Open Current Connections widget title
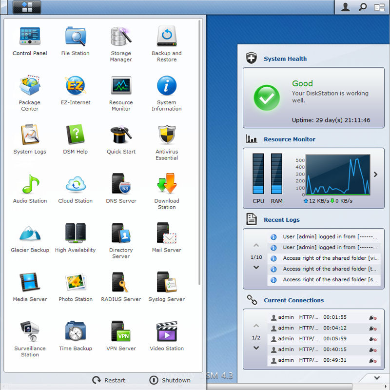The height and width of the screenshot is (390, 390). pos(293,300)
